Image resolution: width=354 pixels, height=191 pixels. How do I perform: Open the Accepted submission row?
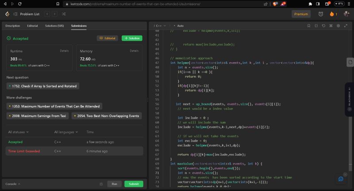[74, 142]
